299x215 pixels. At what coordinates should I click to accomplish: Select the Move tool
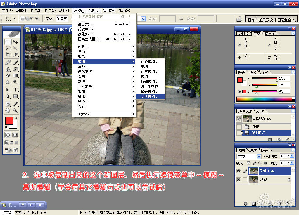coord(15,42)
